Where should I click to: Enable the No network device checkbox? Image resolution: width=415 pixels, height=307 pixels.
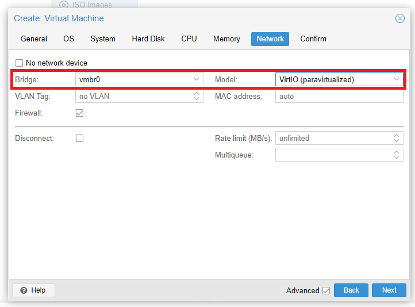[19, 63]
